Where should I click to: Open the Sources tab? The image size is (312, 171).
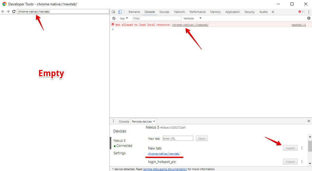164,12
